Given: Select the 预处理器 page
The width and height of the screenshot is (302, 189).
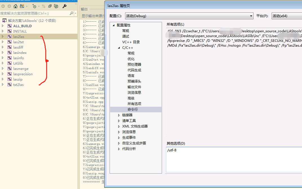Looking at the screenshot, I should (134, 64).
